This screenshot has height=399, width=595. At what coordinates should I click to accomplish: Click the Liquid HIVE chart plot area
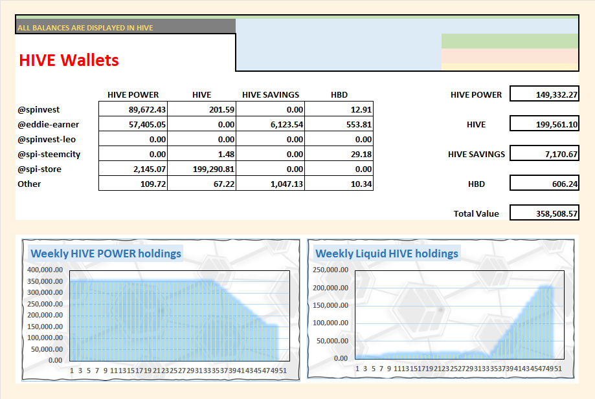(460, 314)
